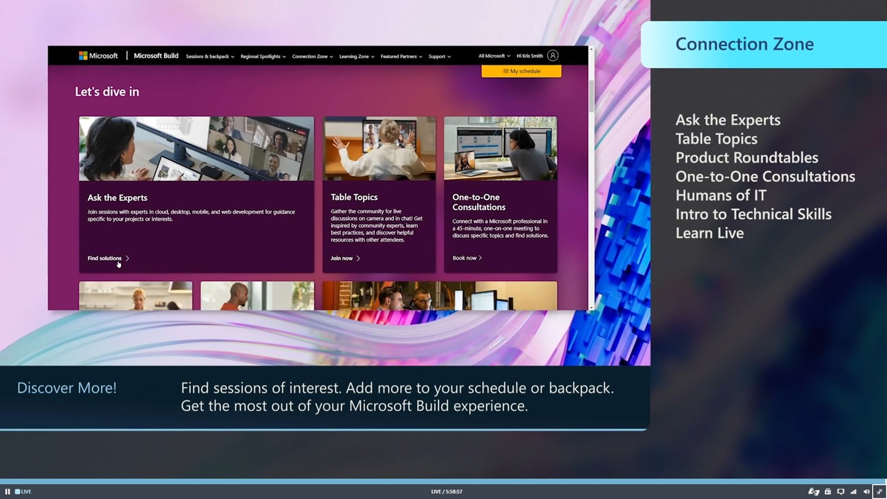
Task: Seek on the blue video progress bar
Action: tap(443, 481)
